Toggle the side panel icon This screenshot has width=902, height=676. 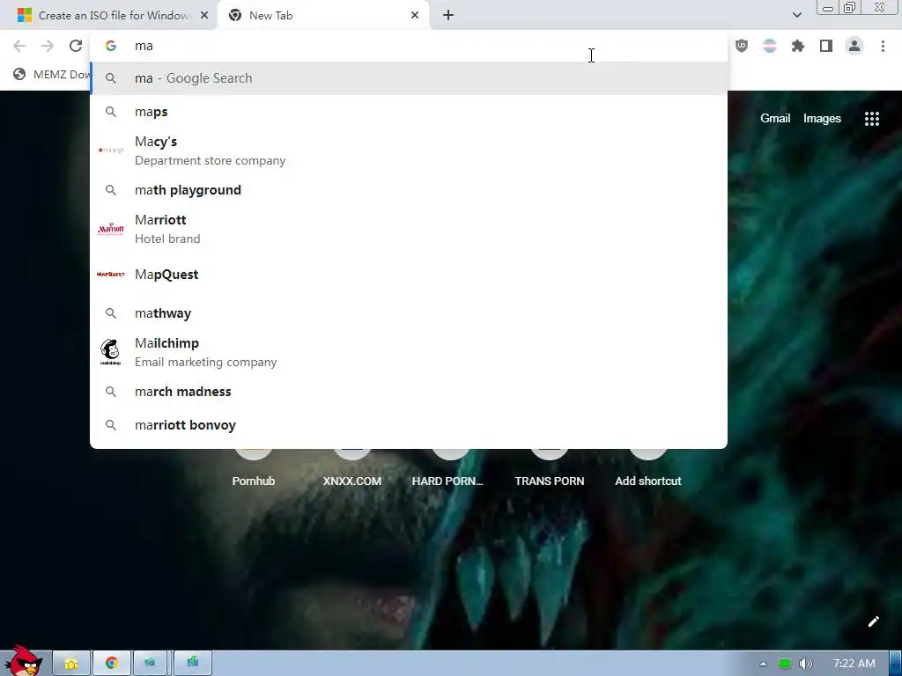826,46
